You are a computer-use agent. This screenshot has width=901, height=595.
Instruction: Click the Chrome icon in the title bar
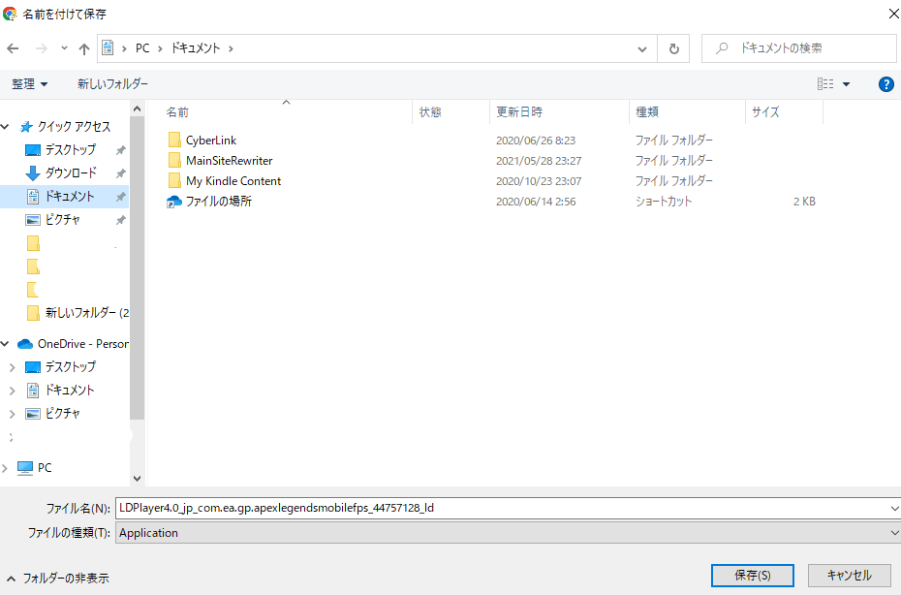(10, 14)
